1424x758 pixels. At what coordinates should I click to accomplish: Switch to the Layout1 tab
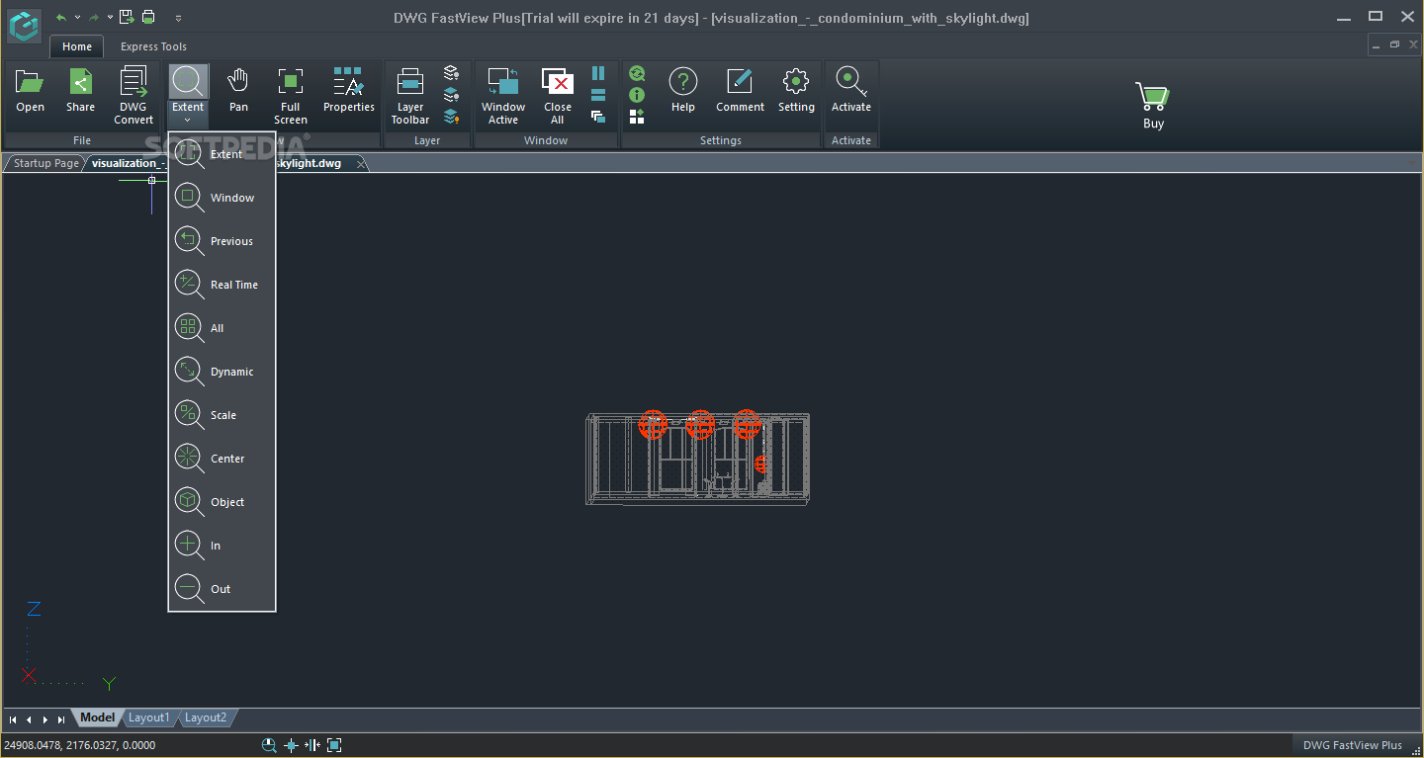click(x=149, y=717)
